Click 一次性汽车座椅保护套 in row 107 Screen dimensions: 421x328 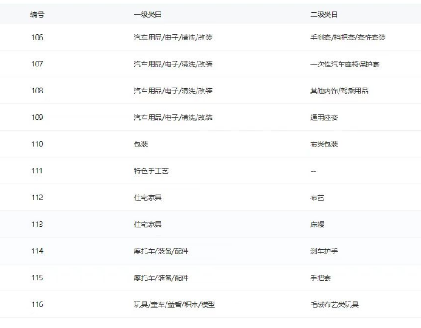pos(345,64)
